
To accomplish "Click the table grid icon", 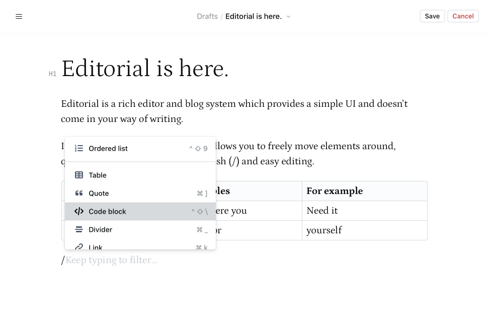I will (x=79, y=175).
